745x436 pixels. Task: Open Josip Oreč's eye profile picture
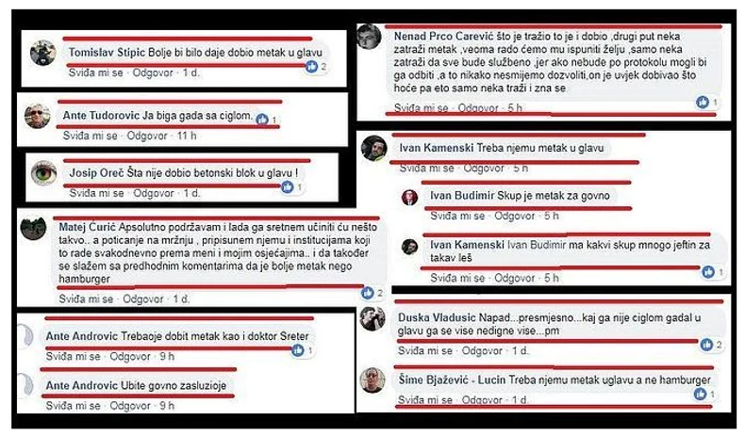pyautogui.click(x=43, y=173)
